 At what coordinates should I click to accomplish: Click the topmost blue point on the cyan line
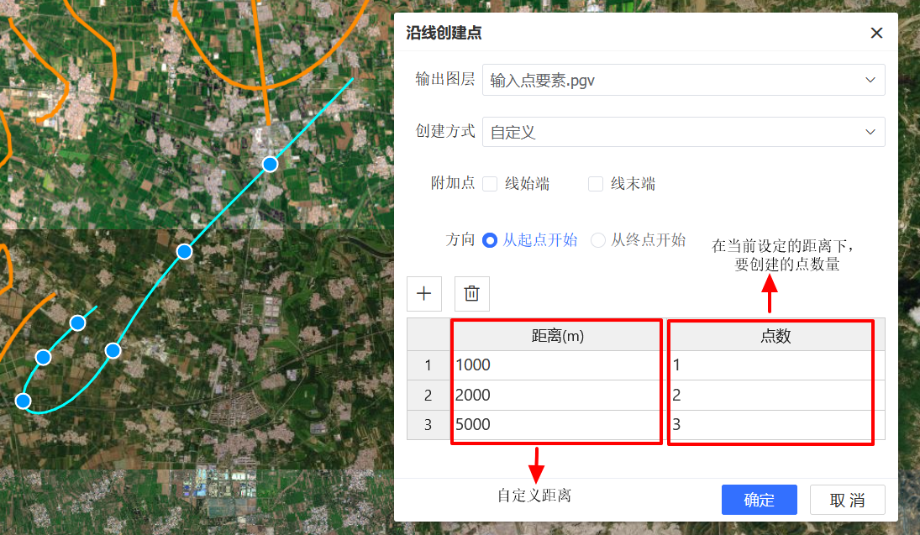[x=270, y=164]
